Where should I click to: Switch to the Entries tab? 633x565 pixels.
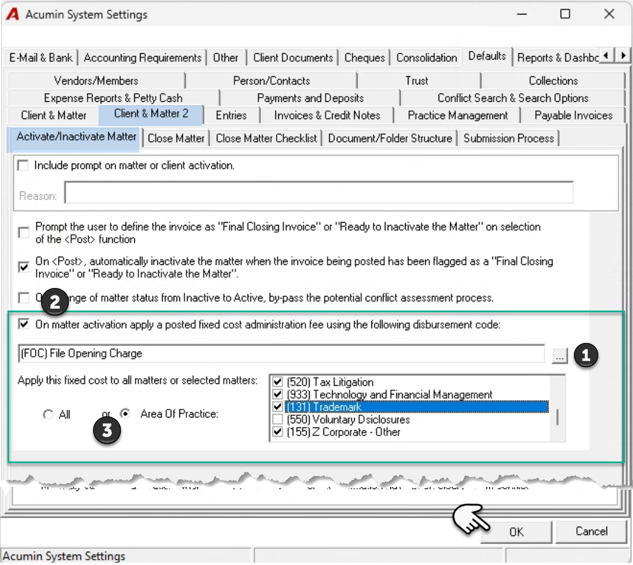[231, 116]
